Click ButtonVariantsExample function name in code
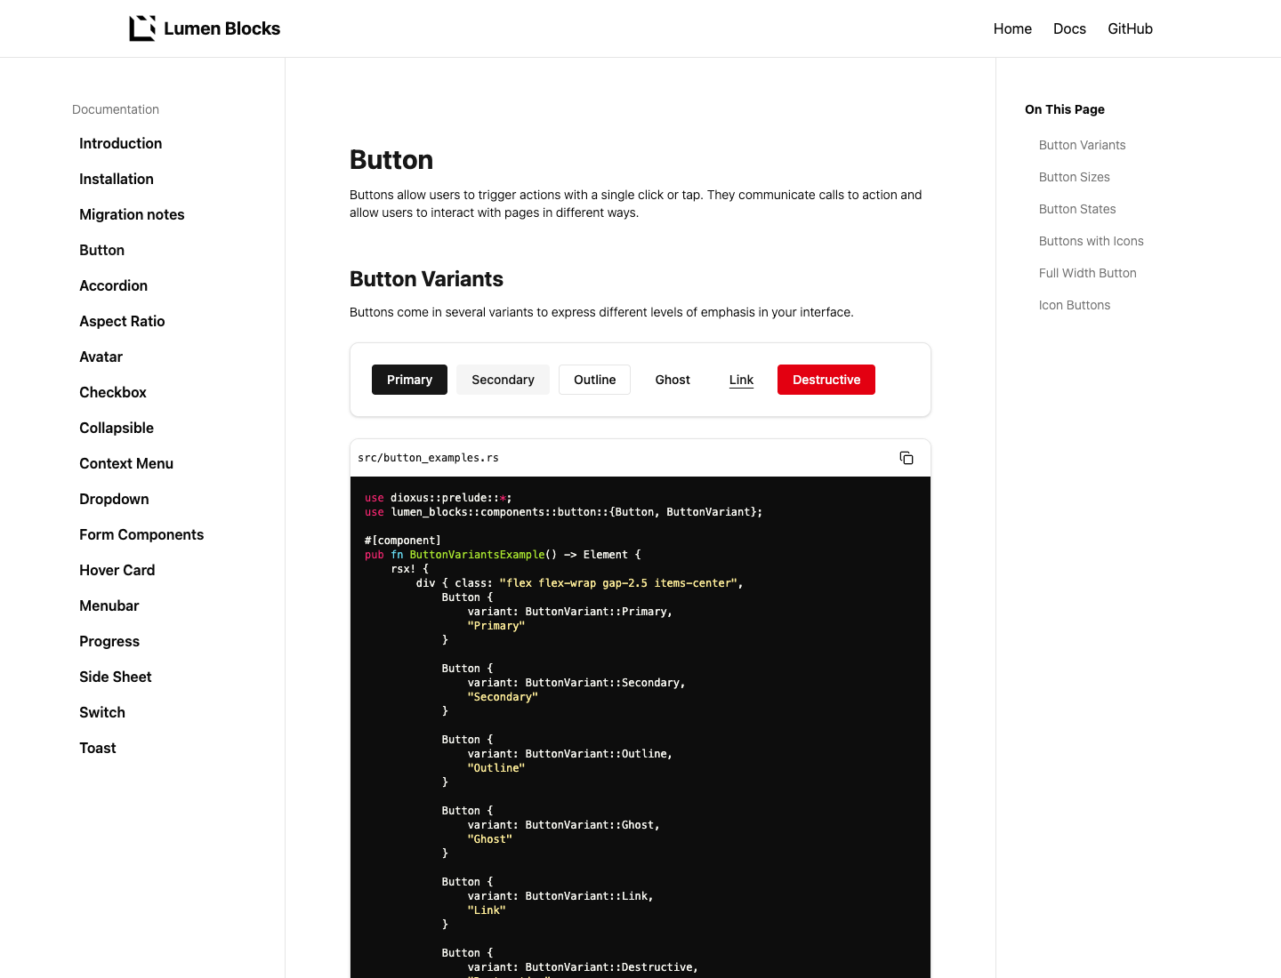The width and height of the screenshot is (1281, 978). 477,555
